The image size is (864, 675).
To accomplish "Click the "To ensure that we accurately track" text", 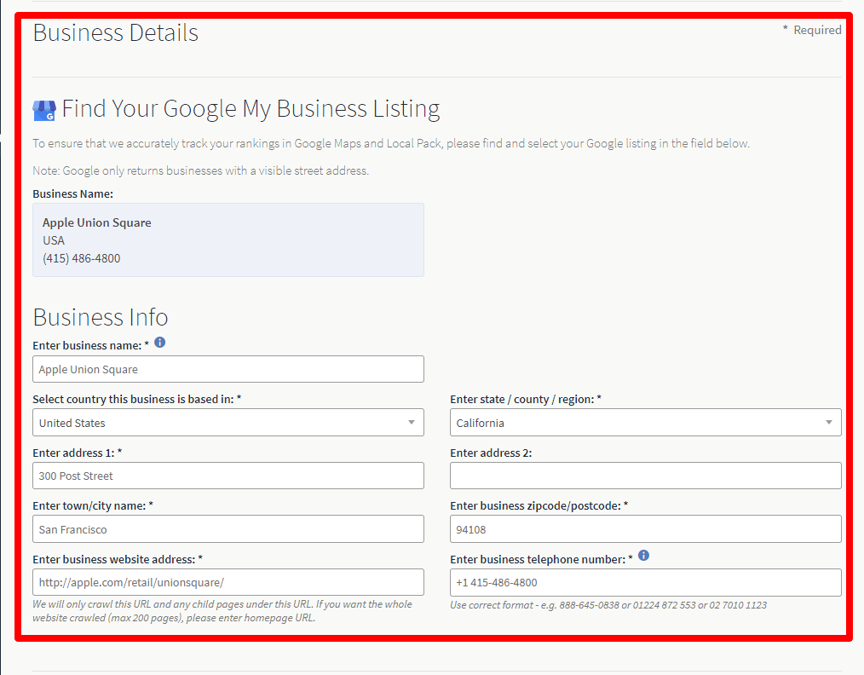I will 391,144.
